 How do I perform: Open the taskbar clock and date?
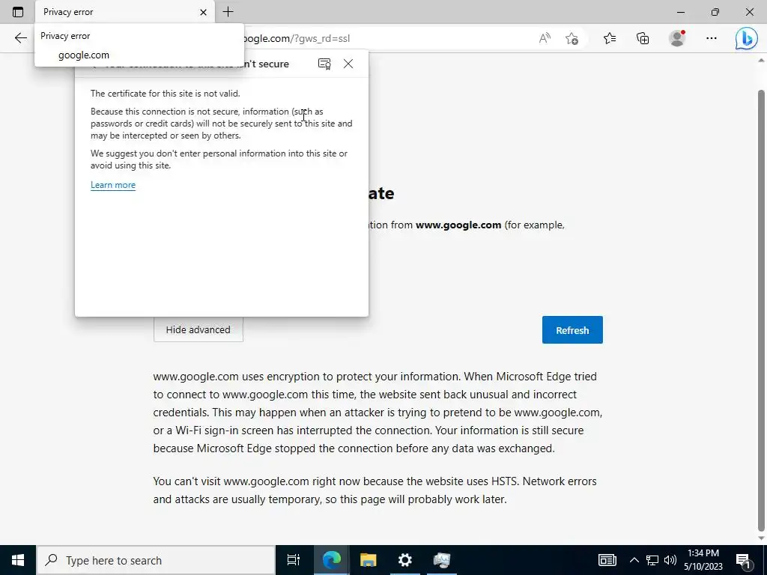tap(703, 560)
